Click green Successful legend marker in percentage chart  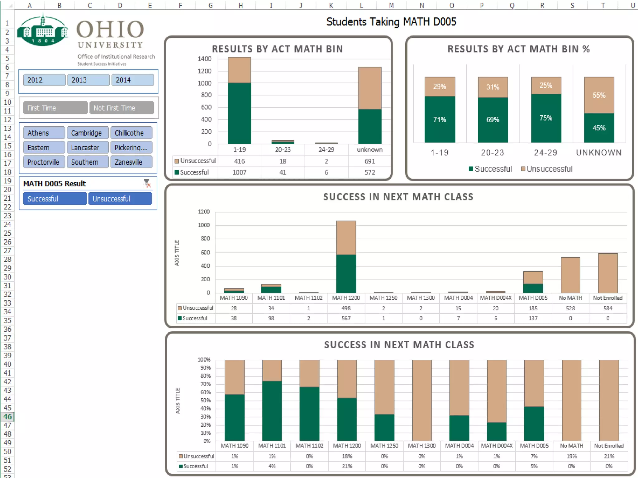[x=471, y=169]
